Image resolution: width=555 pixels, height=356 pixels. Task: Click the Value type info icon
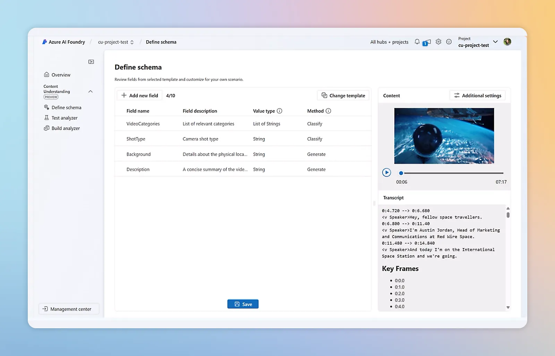(280, 111)
